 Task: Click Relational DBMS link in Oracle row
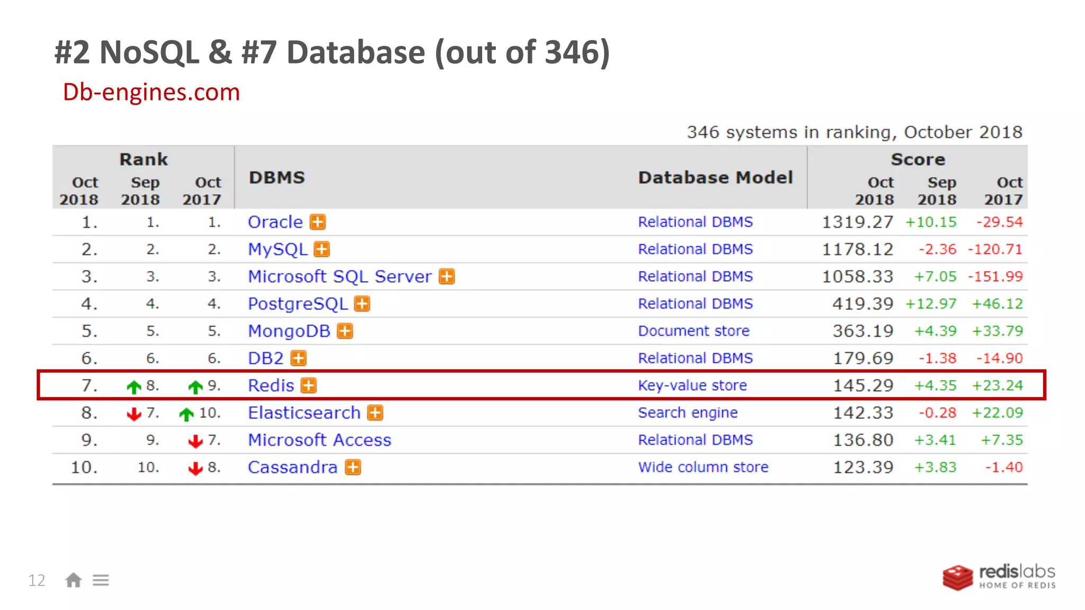(695, 222)
